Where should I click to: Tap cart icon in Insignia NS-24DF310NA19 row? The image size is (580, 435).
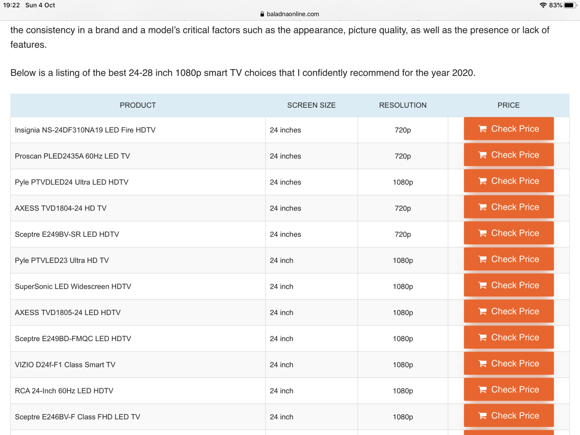coord(482,129)
